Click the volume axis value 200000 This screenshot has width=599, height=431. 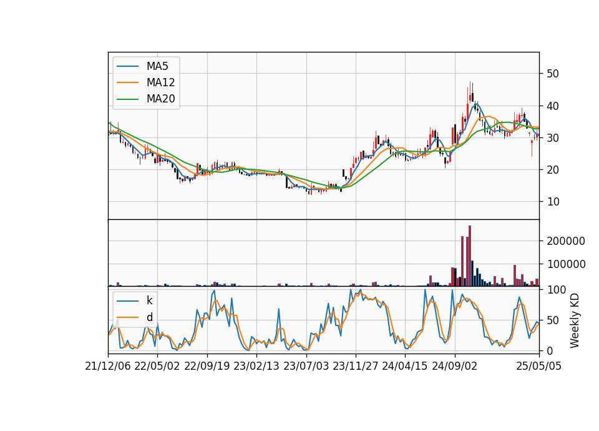566,241
